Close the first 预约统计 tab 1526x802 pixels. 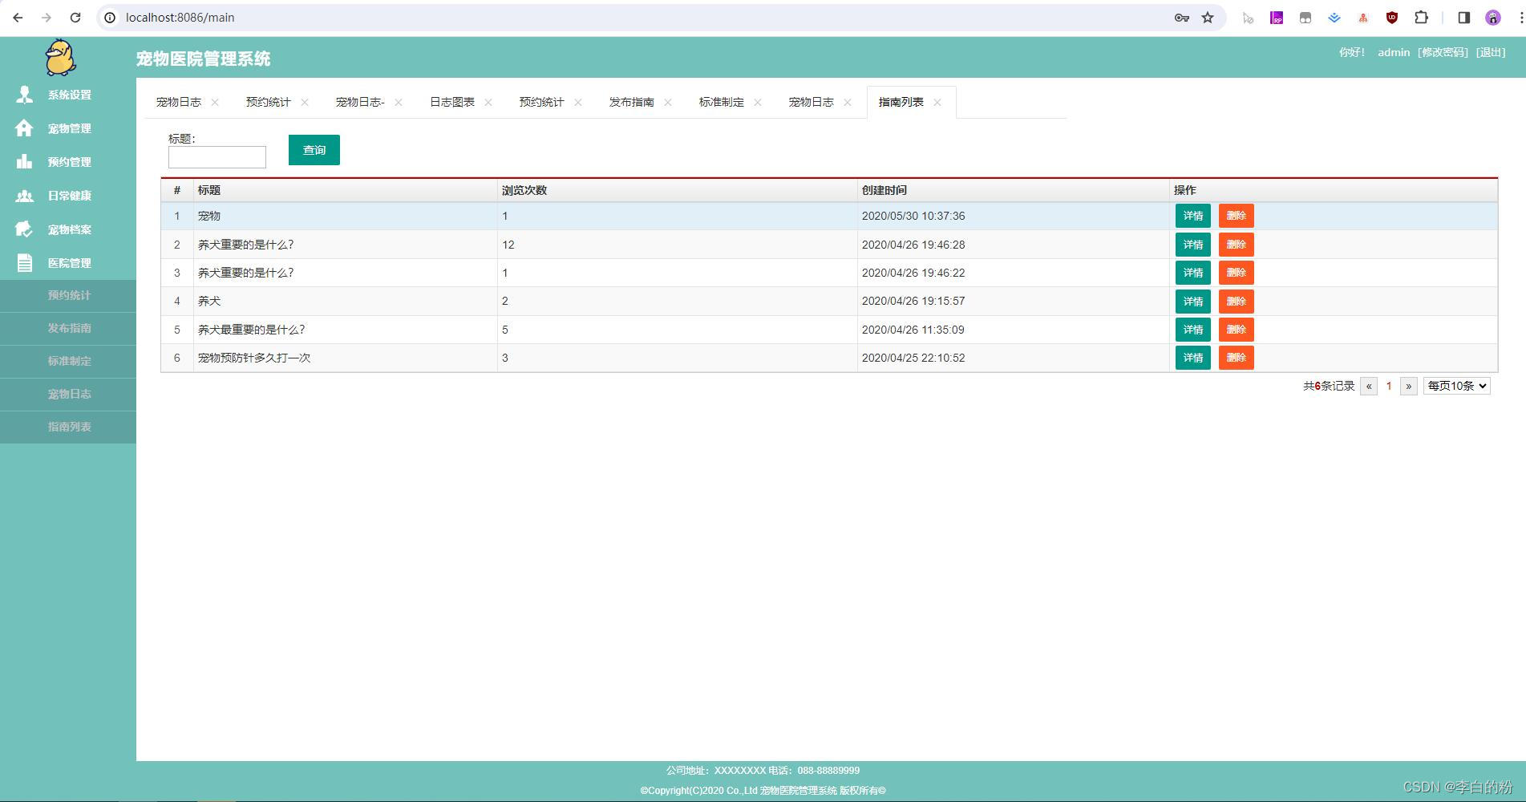(x=305, y=103)
